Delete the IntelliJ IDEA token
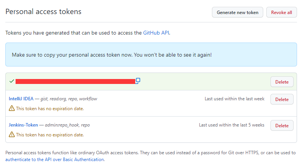Viewport: 305px width, 166px height. 282,99
